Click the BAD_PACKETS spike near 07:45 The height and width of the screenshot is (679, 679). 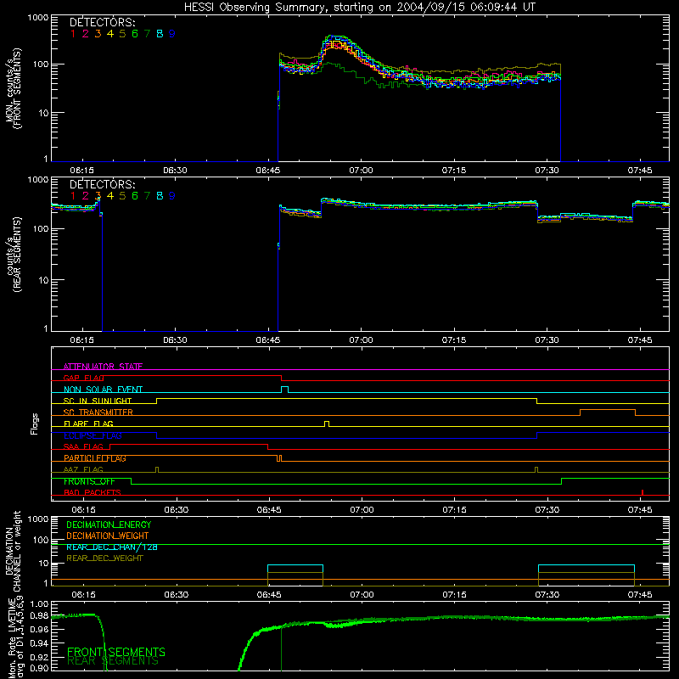click(643, 492)
